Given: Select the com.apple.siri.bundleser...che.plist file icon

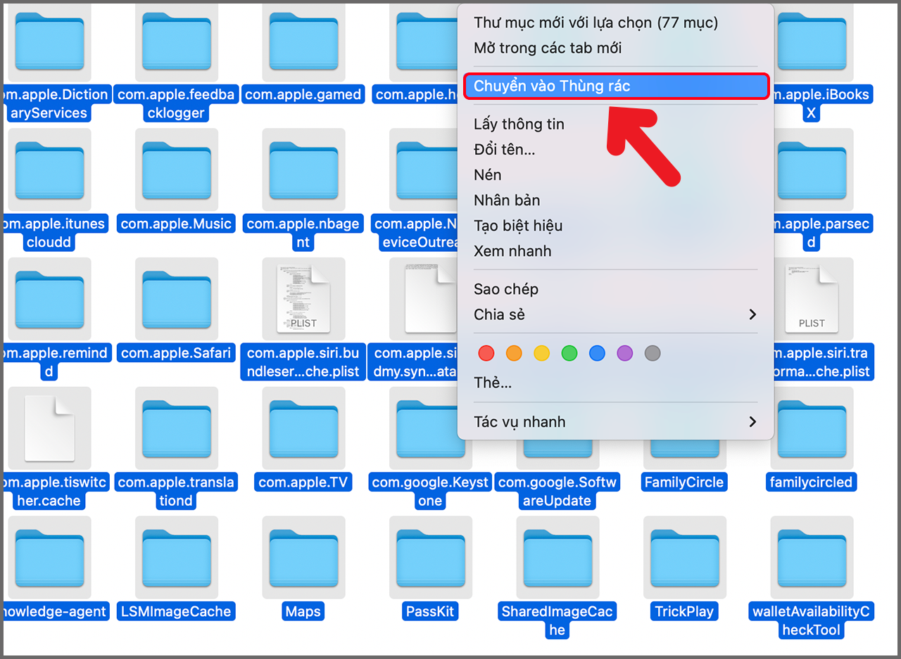Looking at the screenshot, I should [303, 299].
